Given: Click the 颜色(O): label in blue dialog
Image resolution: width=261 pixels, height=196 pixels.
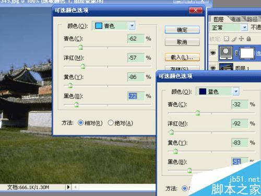Looking at the screenshot, I should (182, 91).
